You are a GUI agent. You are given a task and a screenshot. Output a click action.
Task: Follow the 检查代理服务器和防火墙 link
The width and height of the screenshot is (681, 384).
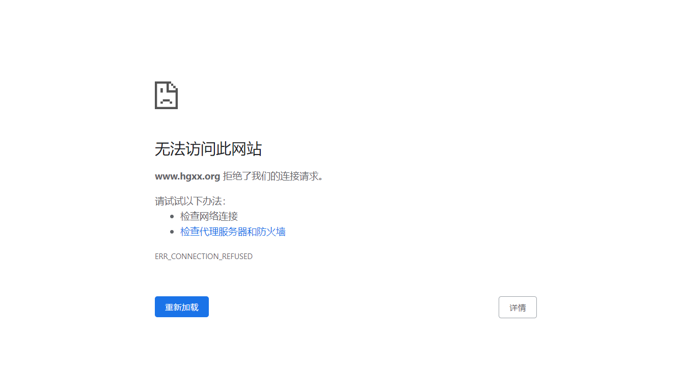[233, 232]
